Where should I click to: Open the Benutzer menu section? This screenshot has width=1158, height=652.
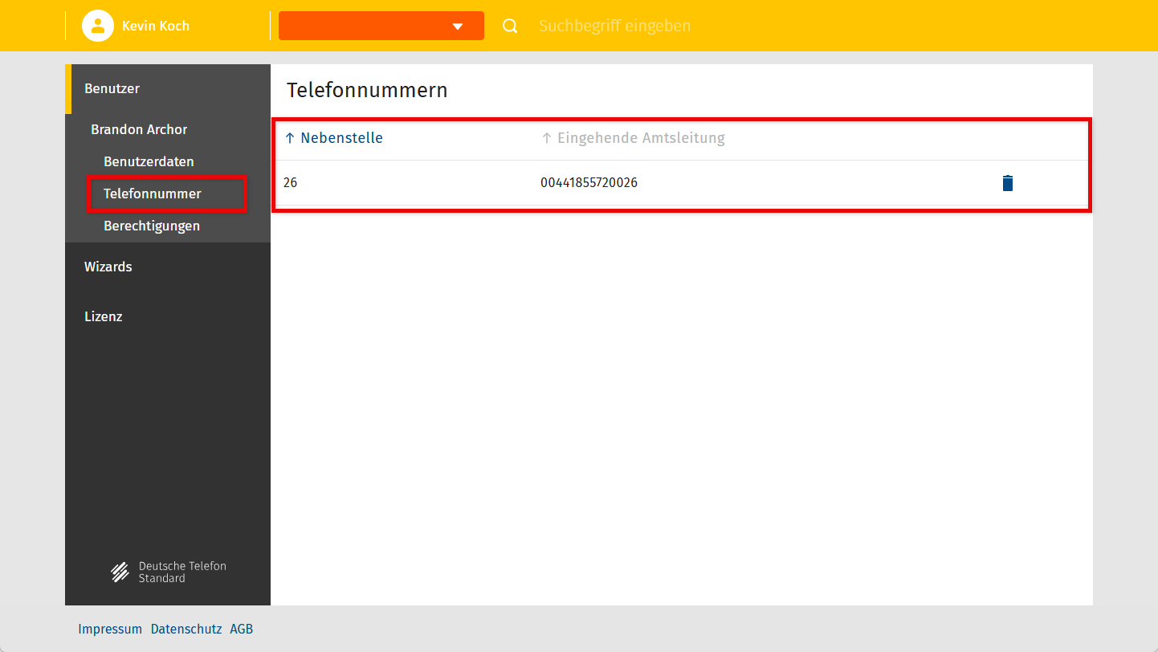[112, 88]
